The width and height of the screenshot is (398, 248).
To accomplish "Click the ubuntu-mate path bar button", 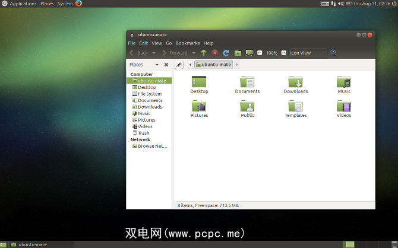I will [x=213, y=65].
